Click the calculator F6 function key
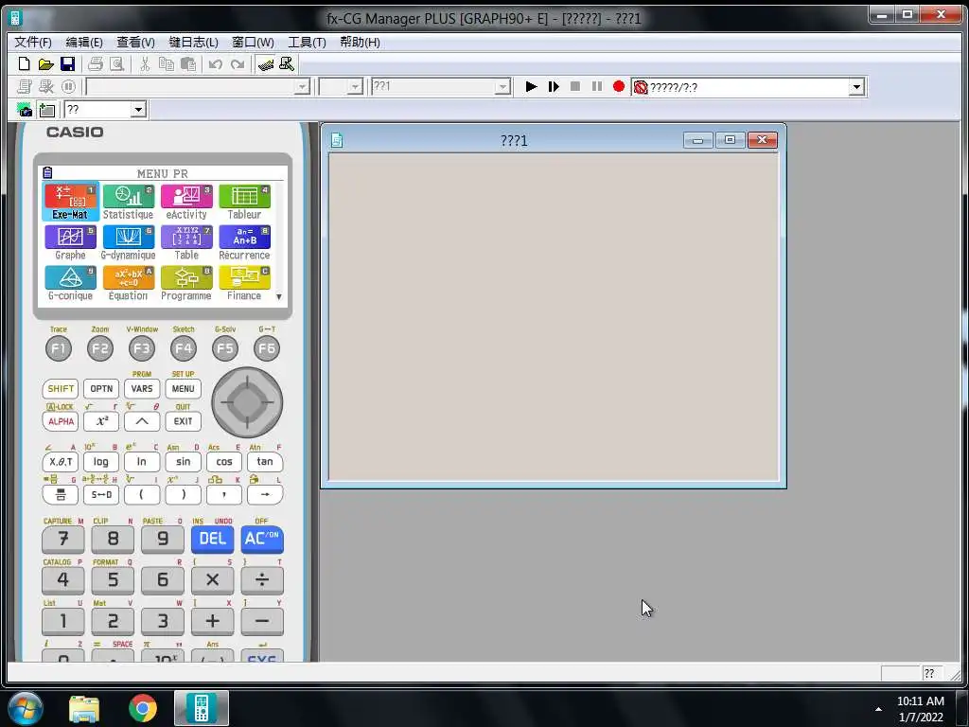 point(267,348)
